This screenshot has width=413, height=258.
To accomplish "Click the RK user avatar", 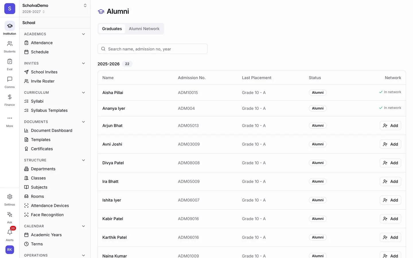I will click(x=9, y=250).
